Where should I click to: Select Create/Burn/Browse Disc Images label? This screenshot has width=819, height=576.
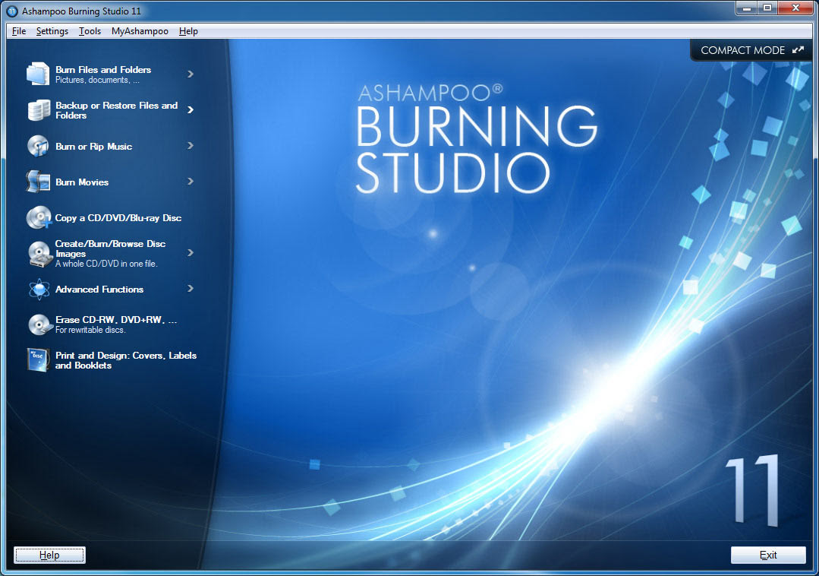pyautogui.click(x=110, y=248)
